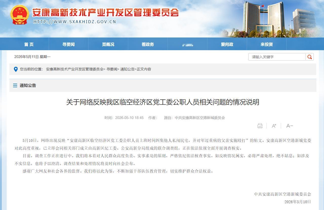Follow breadcrumb link 寻要闻
This screenshot has height=210, width=324.
pyautogui.click(x=112, y=69)
